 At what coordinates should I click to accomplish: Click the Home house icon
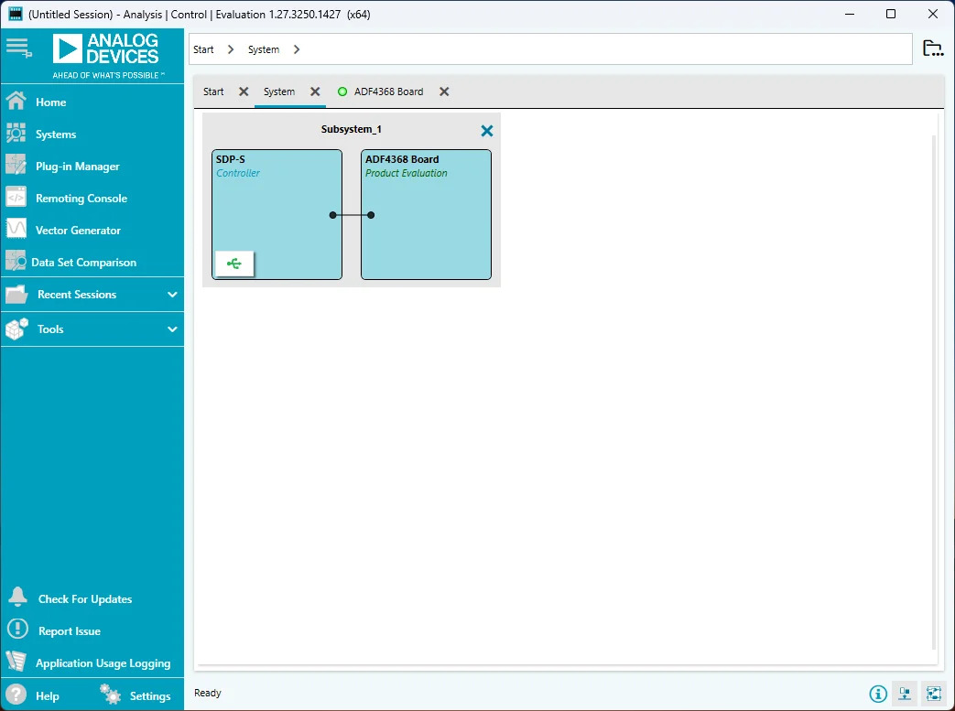pos(16,101)
